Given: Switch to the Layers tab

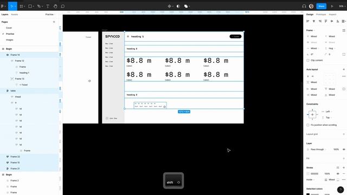Looking at the screenshot, I should coord(5,15).
